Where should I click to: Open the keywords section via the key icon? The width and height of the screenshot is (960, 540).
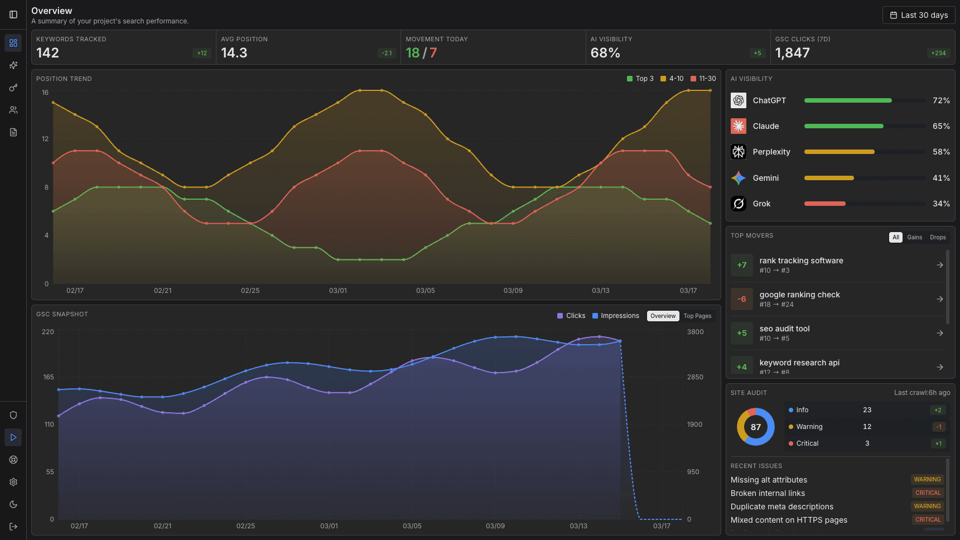(13, 88)
